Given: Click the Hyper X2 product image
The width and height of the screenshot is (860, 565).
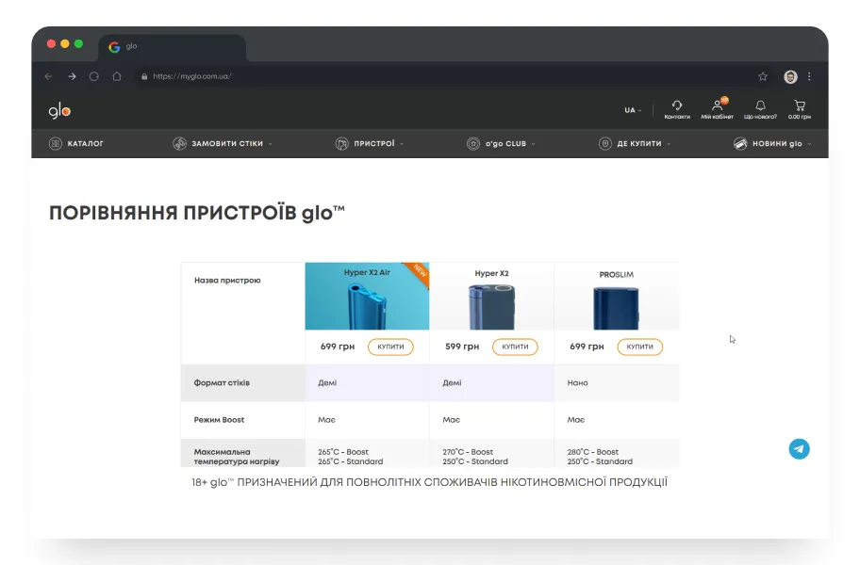Looking at the screenshot, I should [491, 305].
